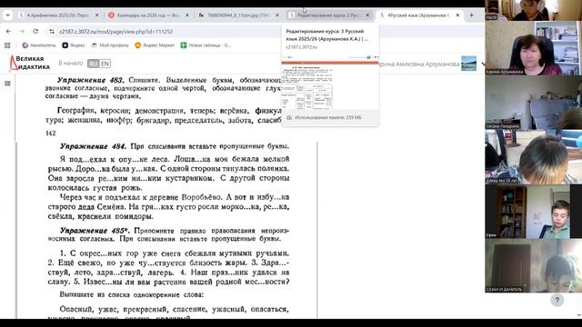582x327 pixels.
Task: Open the 'Яндекс Маркет' bookmark
Action: coord(155,45)
